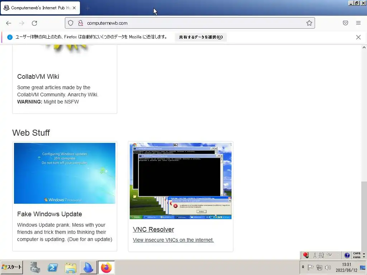Click the 般 conversion mode button

tap(322, 255)
